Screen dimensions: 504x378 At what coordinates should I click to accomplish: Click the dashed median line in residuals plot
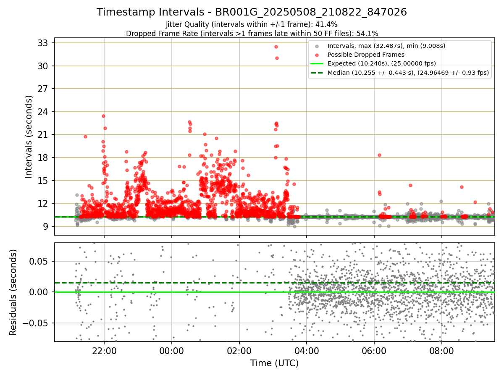pyautogui.click(x=274, y=283)
